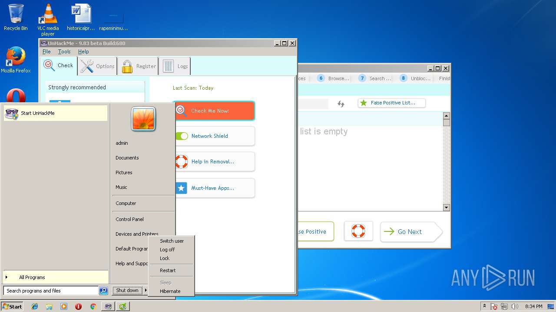Launch Google Chrome from the taskbar
This screenshot has height=312, width=556.
point(93,306)
